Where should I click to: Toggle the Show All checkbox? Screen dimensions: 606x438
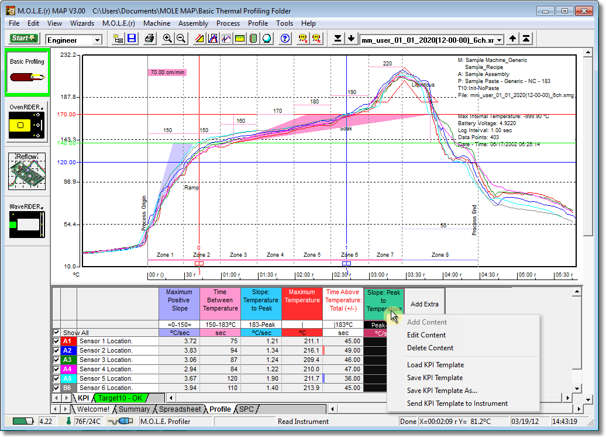click(x=56, y=333)
